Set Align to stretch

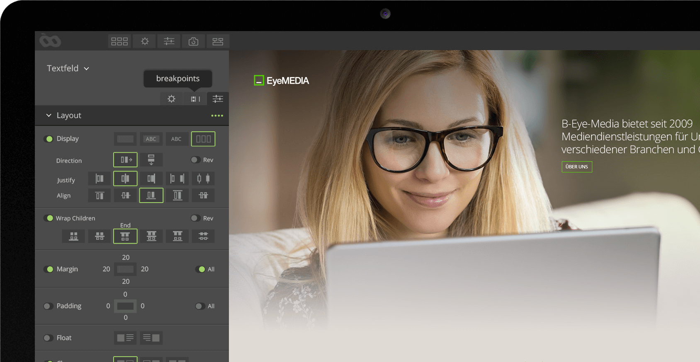coord(177,195)
